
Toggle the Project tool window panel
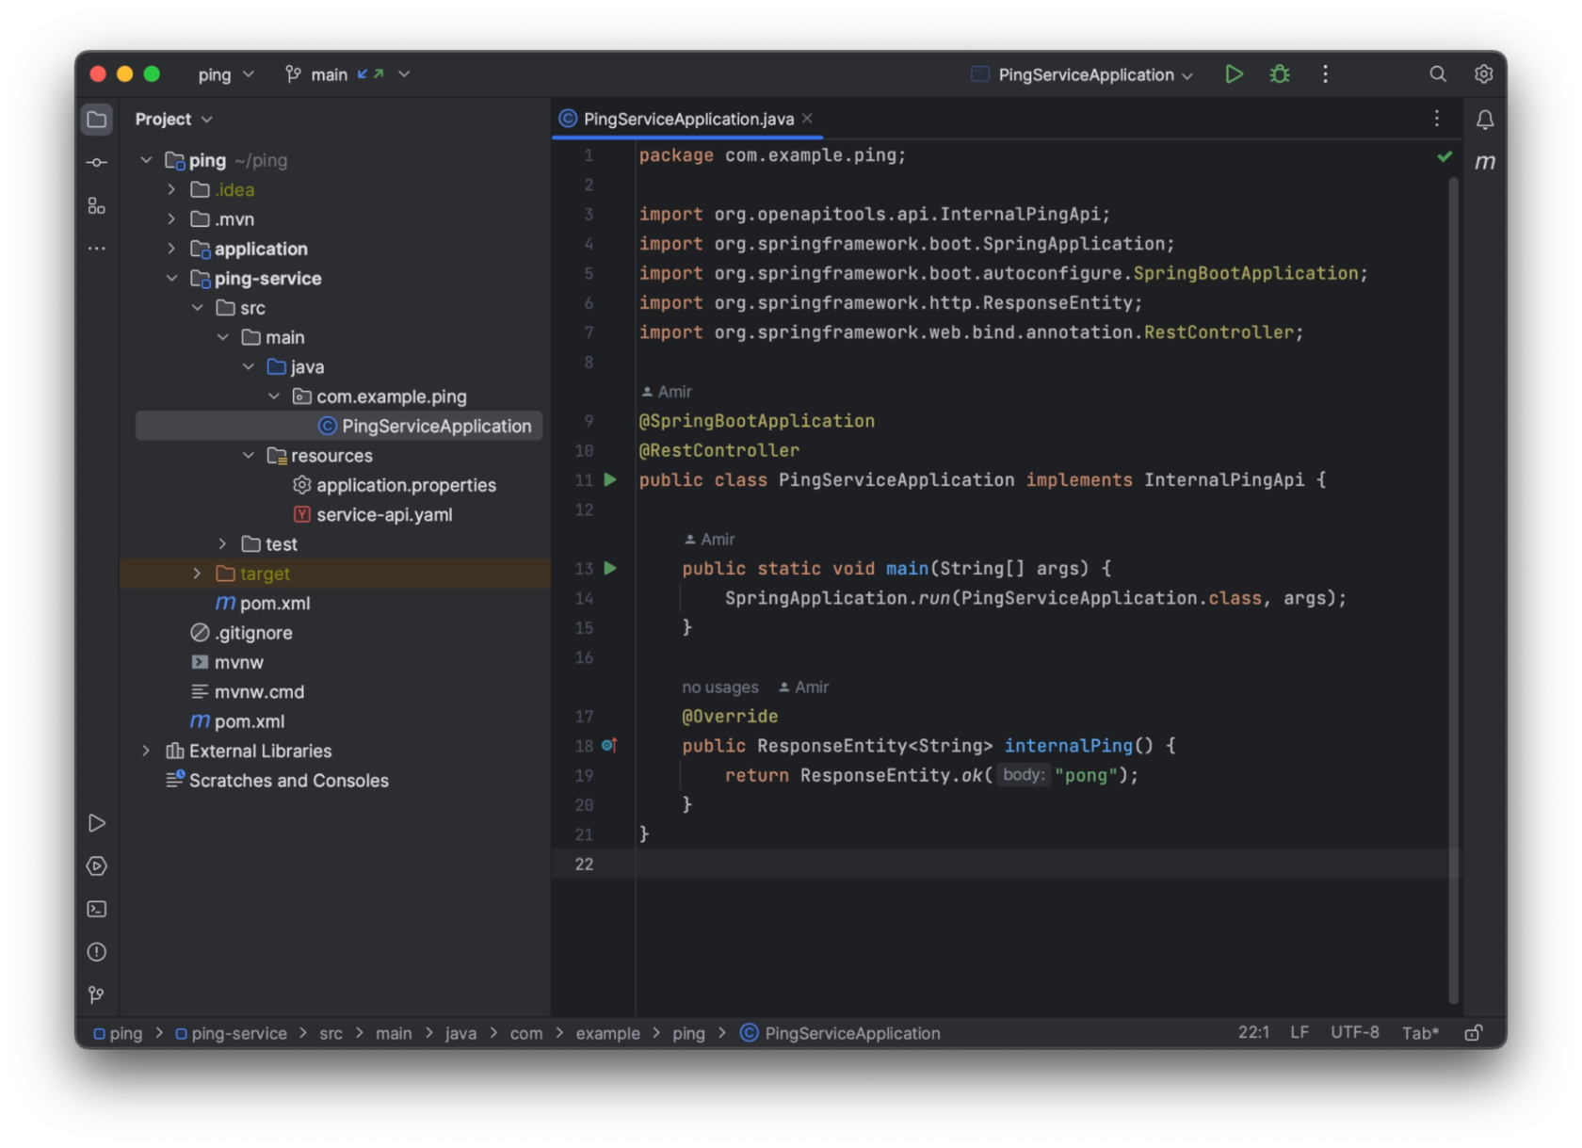pos(96,119)
